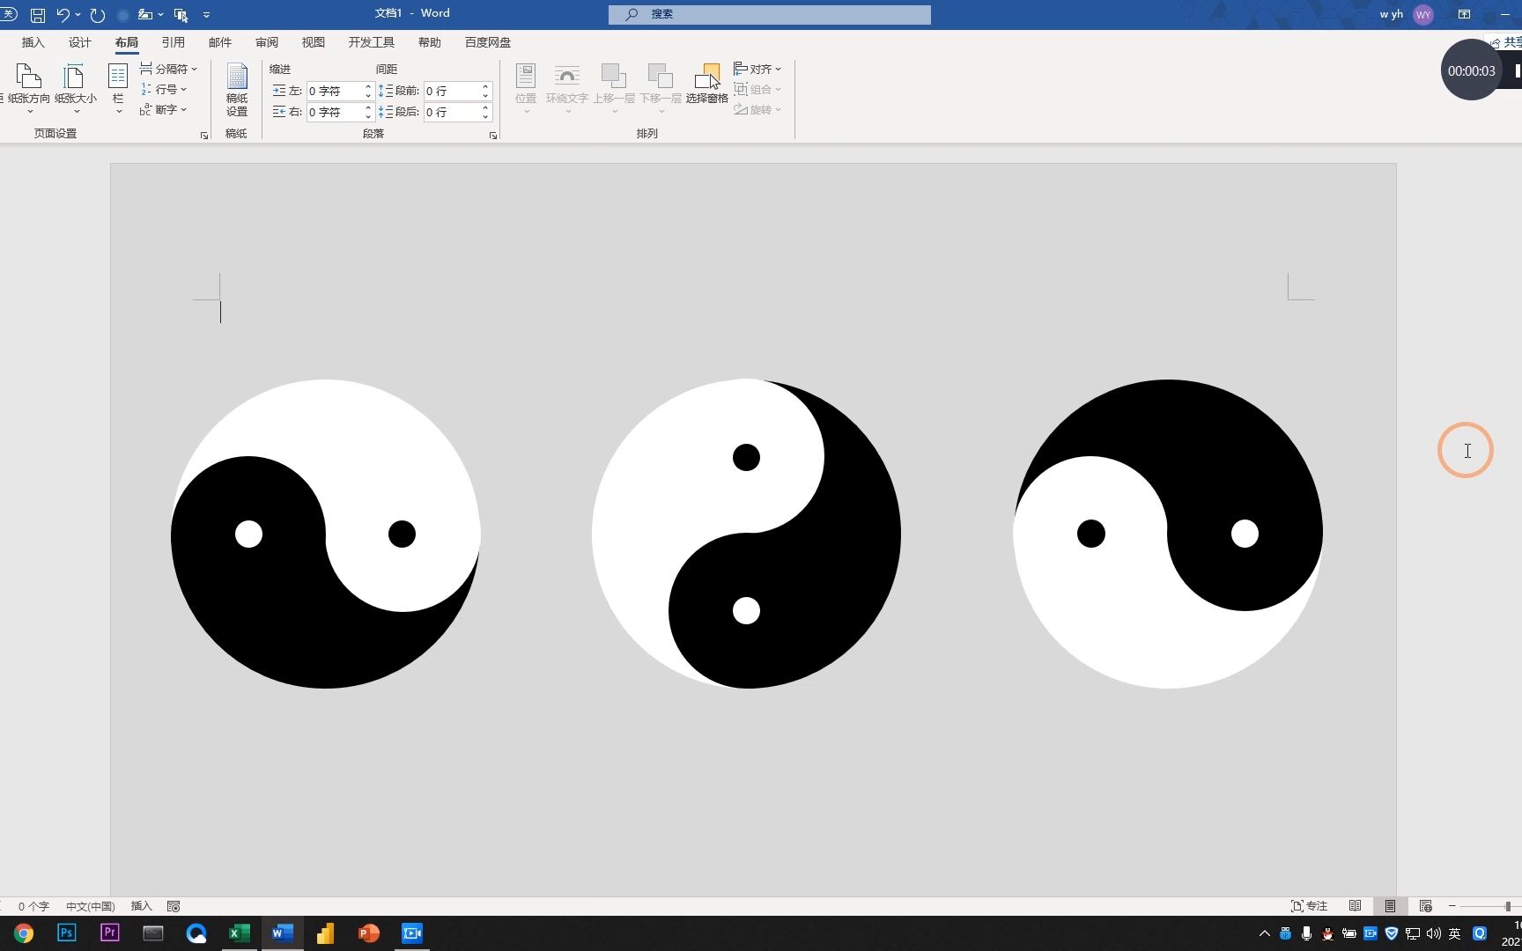Undo the last action
The image size is (1522, 951).
click(x=63, y=15)
